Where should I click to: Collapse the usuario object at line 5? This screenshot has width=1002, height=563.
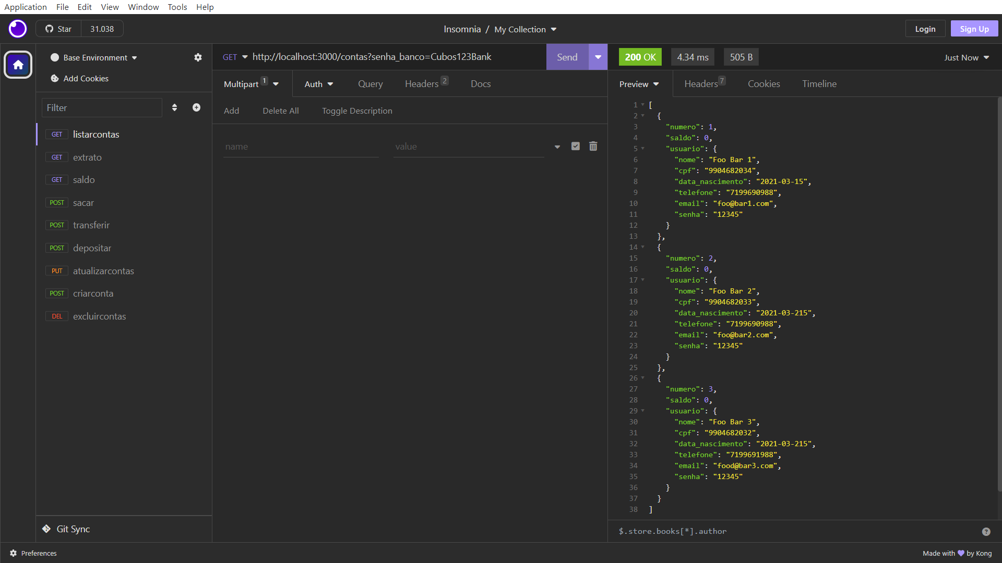[x=643, y=149]
